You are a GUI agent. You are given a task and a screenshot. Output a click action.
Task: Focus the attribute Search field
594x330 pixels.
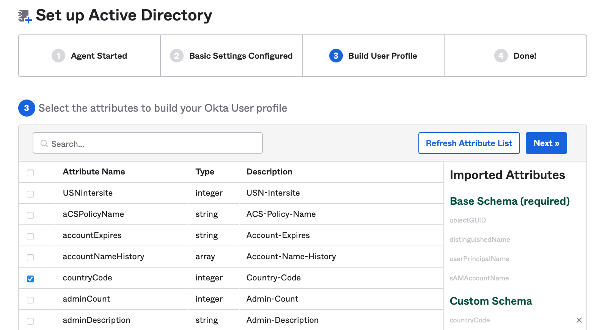click(x=152, y=143)
